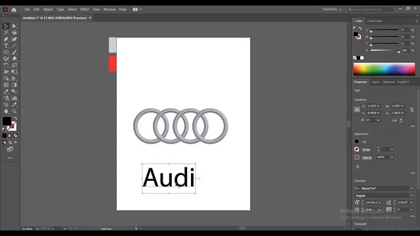
Task: Swap fill and stroke arrows in toolbar
Action: pyautogui.click(x=16, y=118)
